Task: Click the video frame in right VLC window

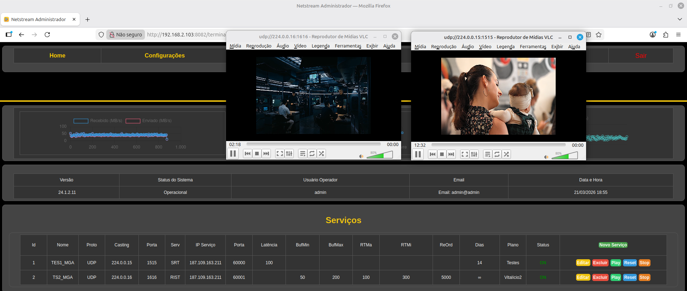Action: click(498, 96)
